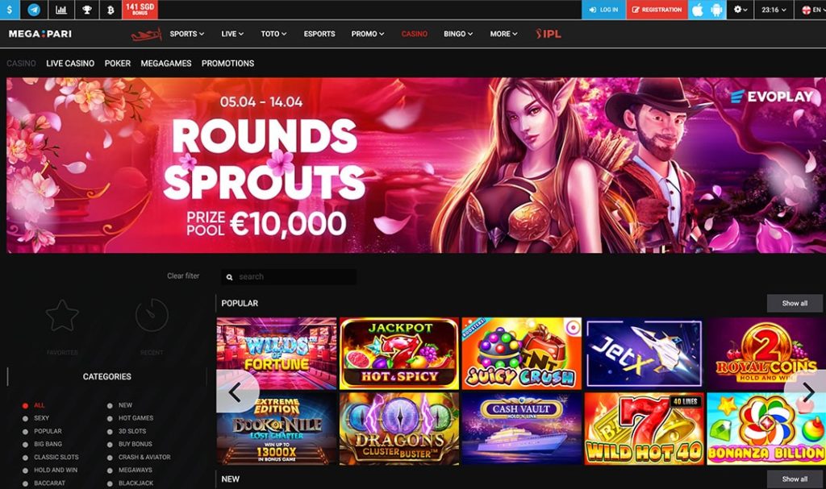Switch to the Live Casino tab
Image resolution: width=826 pixels, height=489 pixels.
click(x=70, y=63)
